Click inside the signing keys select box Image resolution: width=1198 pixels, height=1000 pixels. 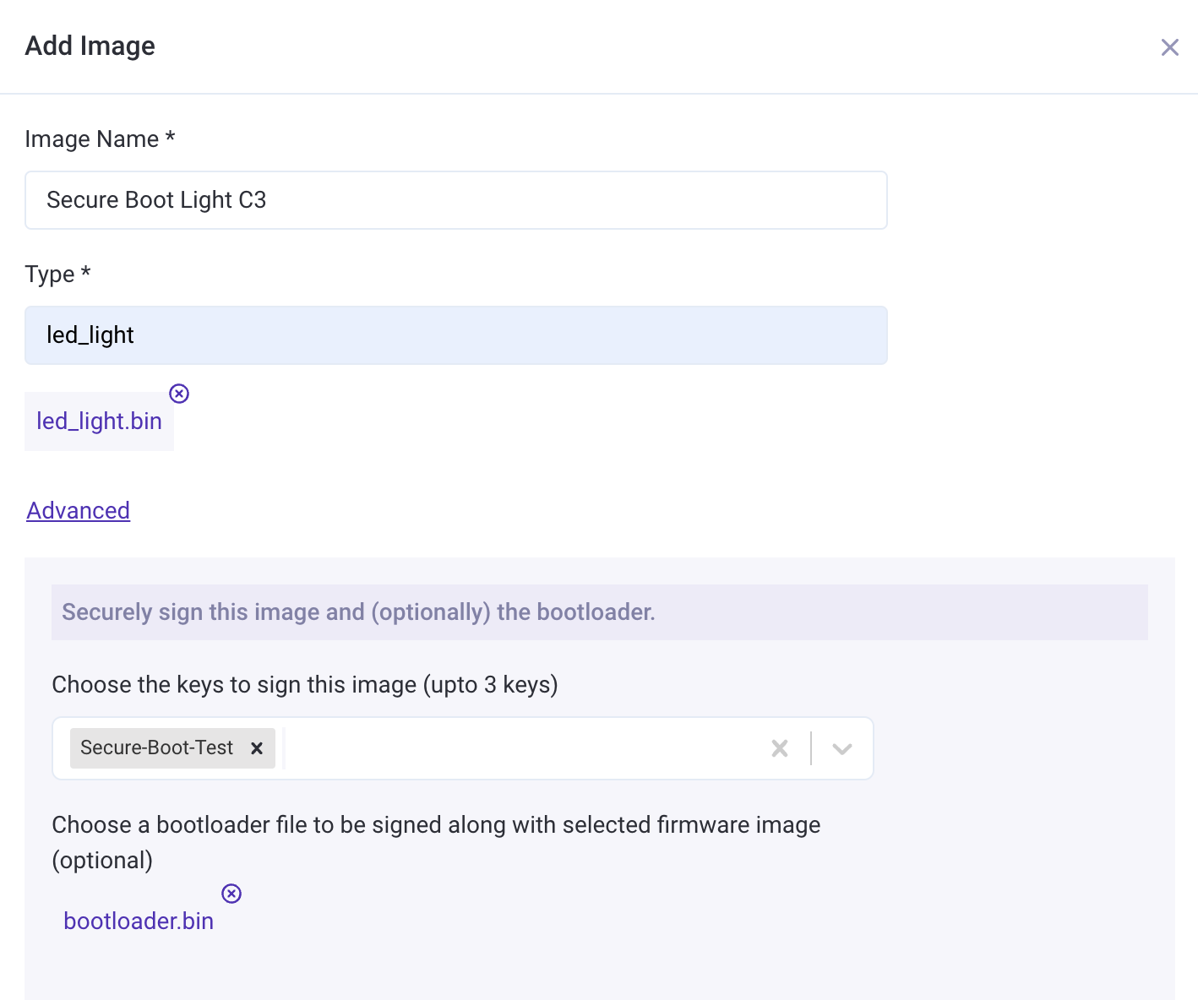point(524,748)
